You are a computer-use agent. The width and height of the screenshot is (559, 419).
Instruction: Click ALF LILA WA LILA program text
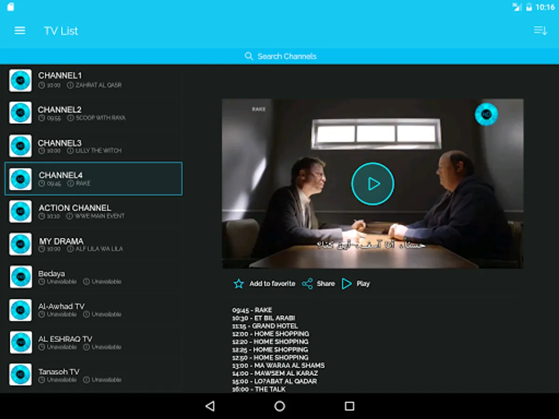(x=99, y=249)
